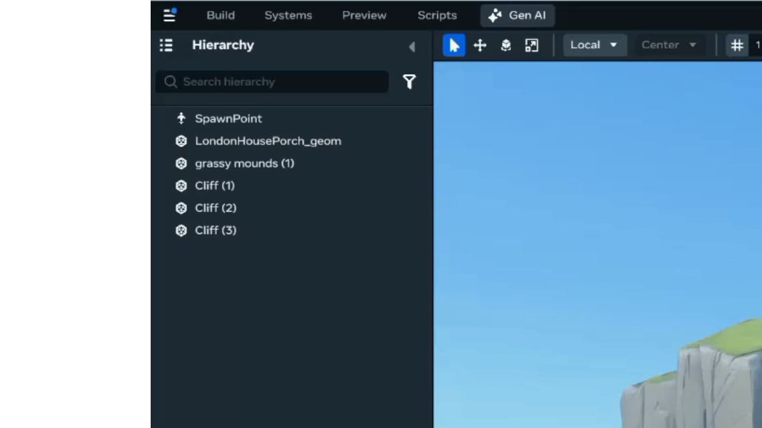
Task: Open the Local coordinate space dropdown
Action: pos(594,45)
